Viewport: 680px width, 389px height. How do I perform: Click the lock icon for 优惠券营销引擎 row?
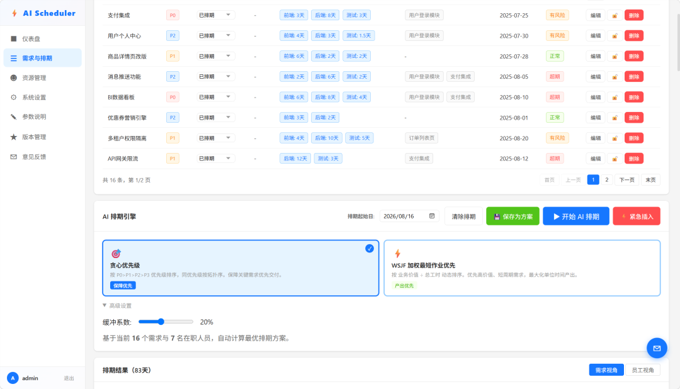pos(615,118)
